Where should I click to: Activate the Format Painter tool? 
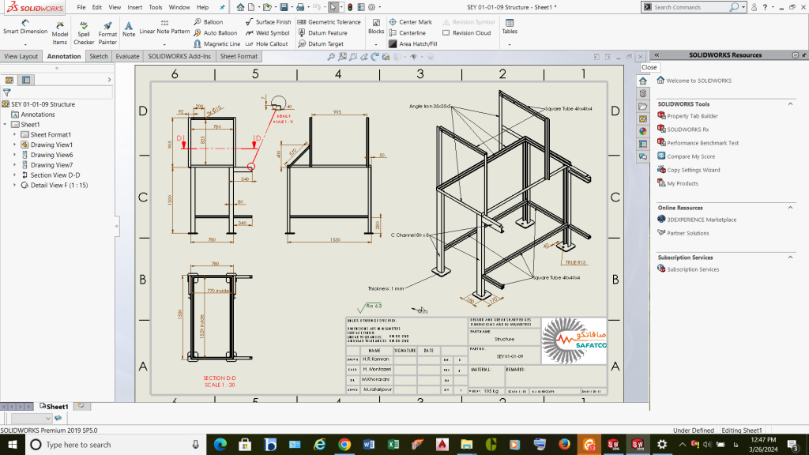[107, 32]
